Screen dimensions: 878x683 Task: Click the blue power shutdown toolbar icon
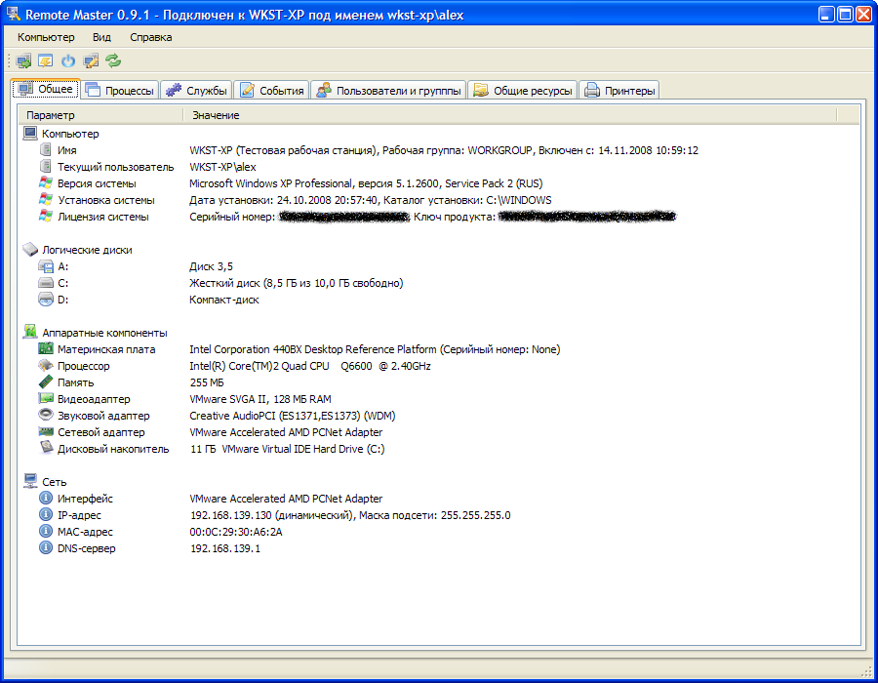click(68, 60)
